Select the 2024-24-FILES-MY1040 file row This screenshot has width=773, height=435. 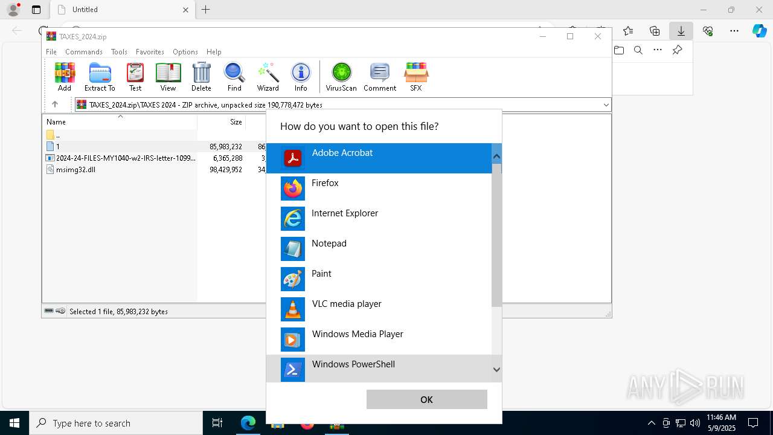point(120,158)
